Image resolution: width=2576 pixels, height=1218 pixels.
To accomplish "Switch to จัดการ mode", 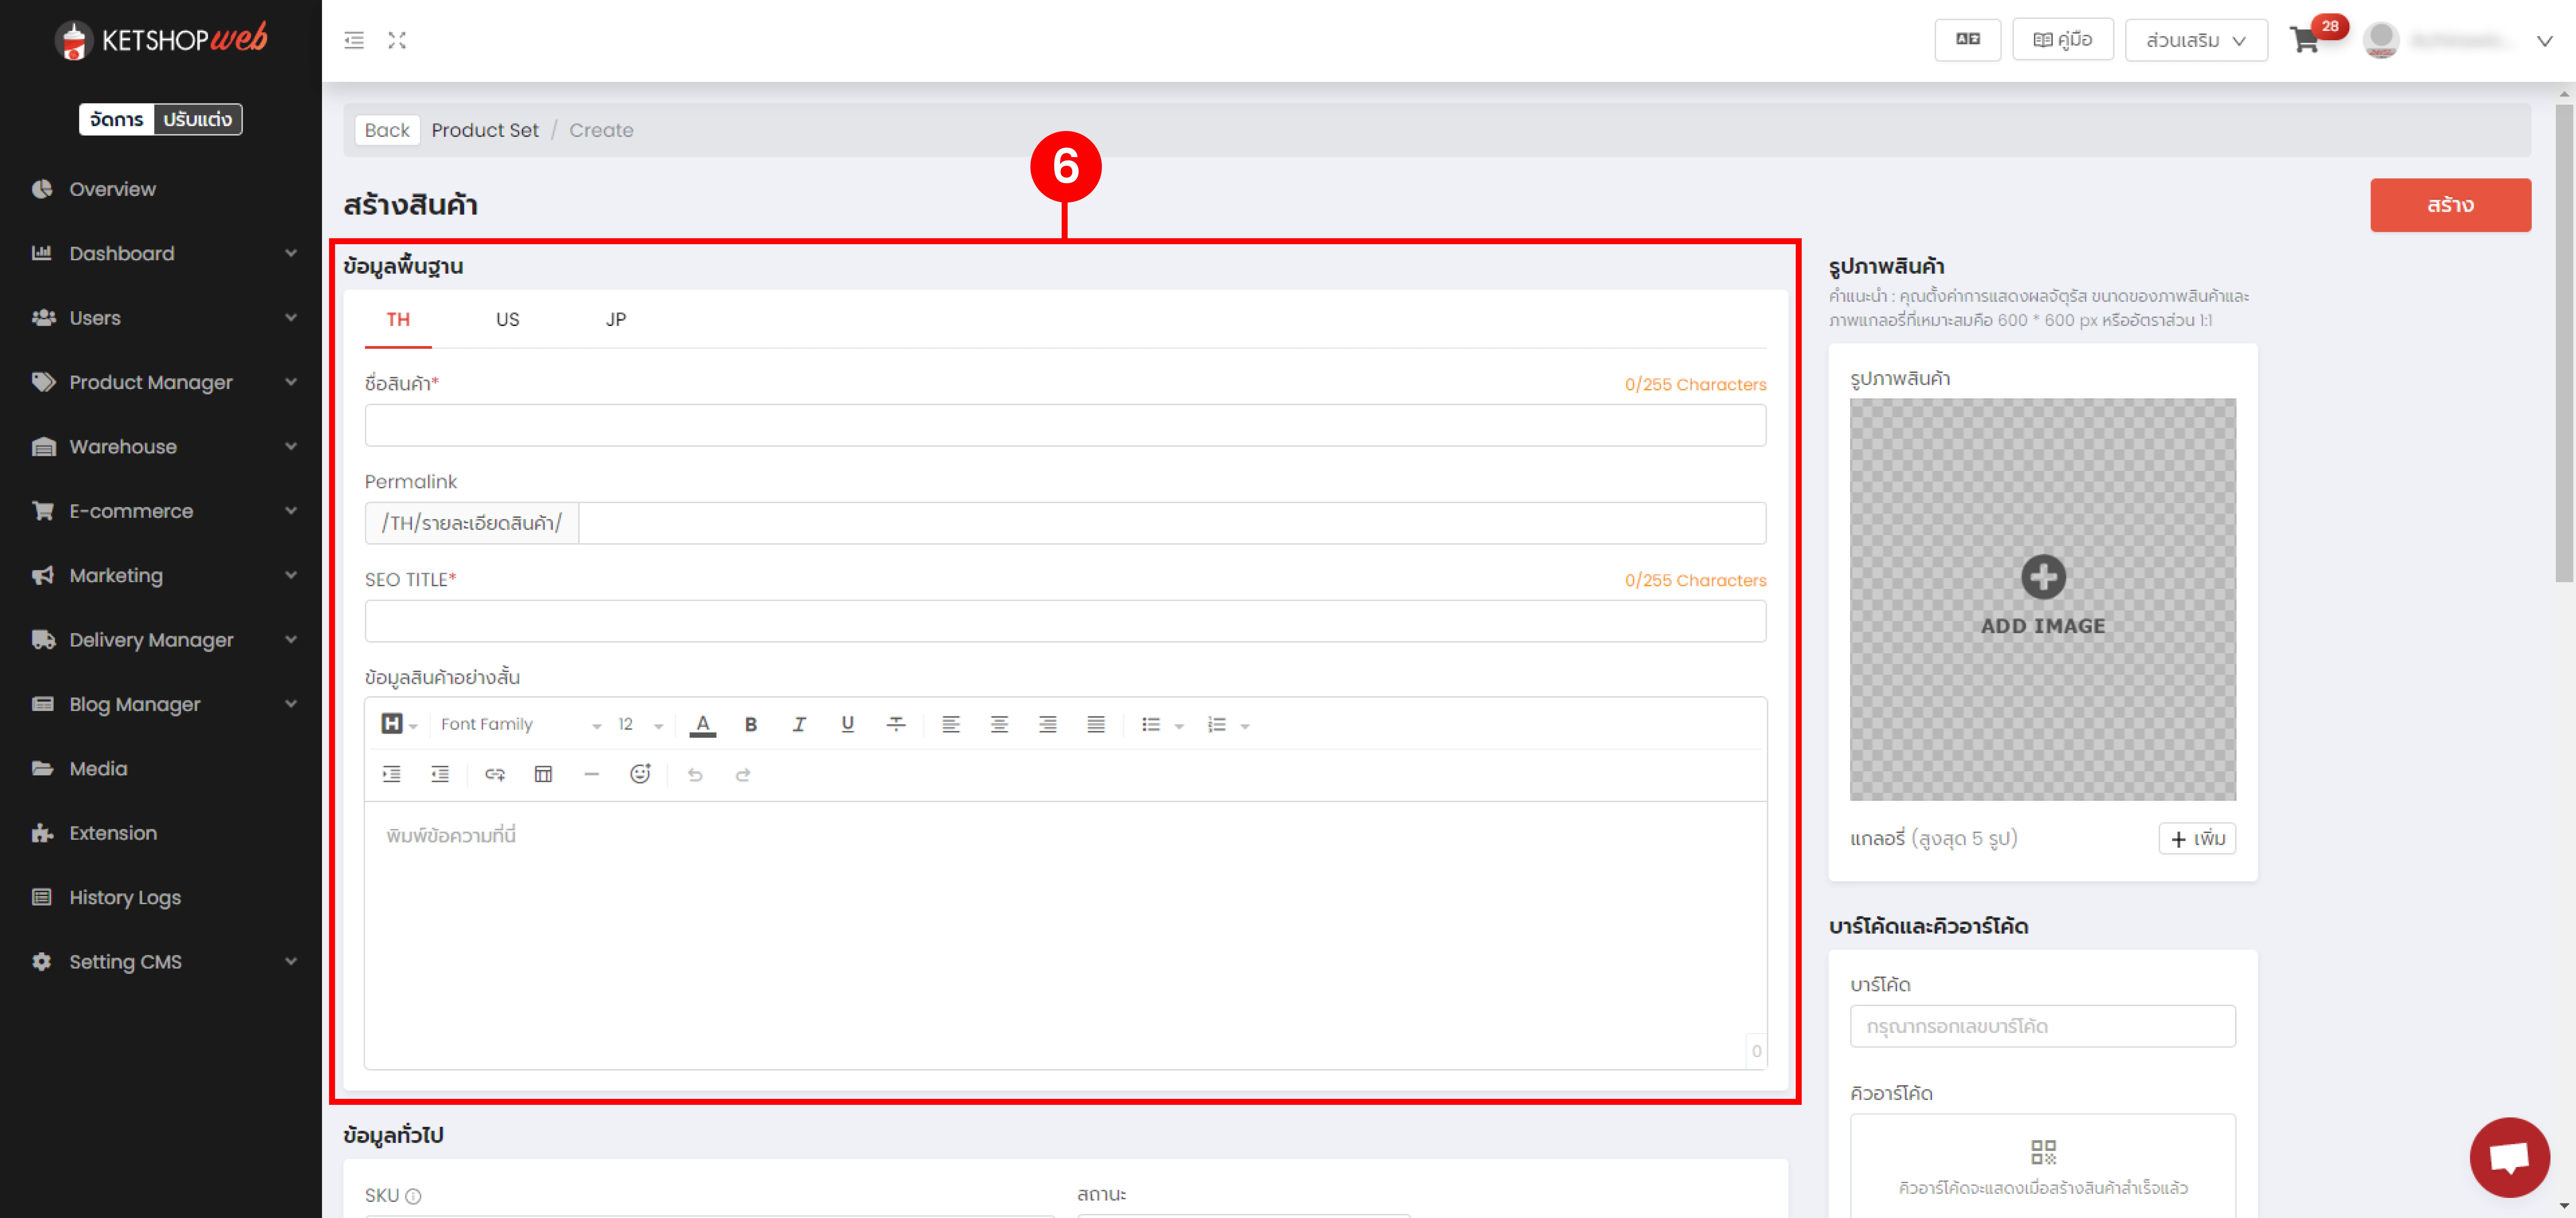I will pyautogui.click(x=117, y=119).
